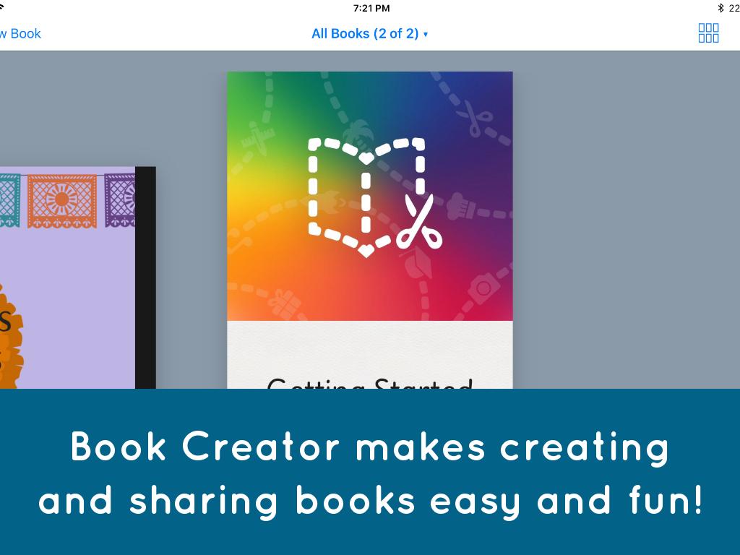The image size is (740, 555).
Task: Click the faint camera icon on the cover
Action: 483,288
